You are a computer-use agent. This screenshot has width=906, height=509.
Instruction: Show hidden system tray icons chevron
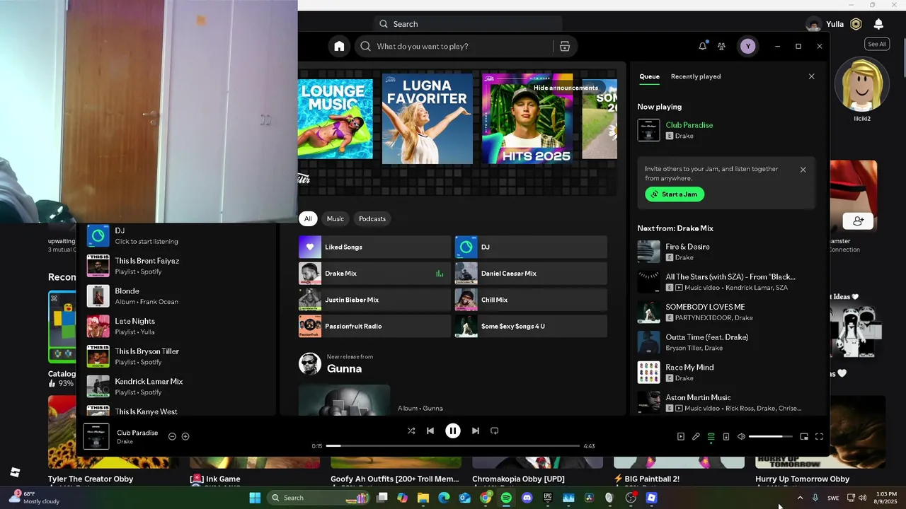[800, 498]
